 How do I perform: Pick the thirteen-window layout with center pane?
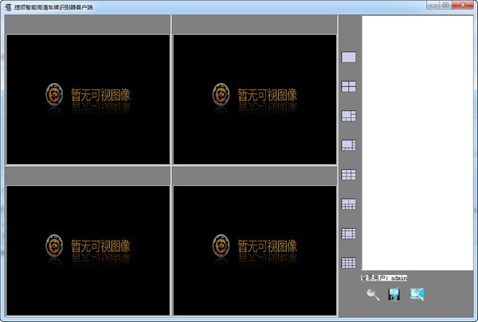348,234
